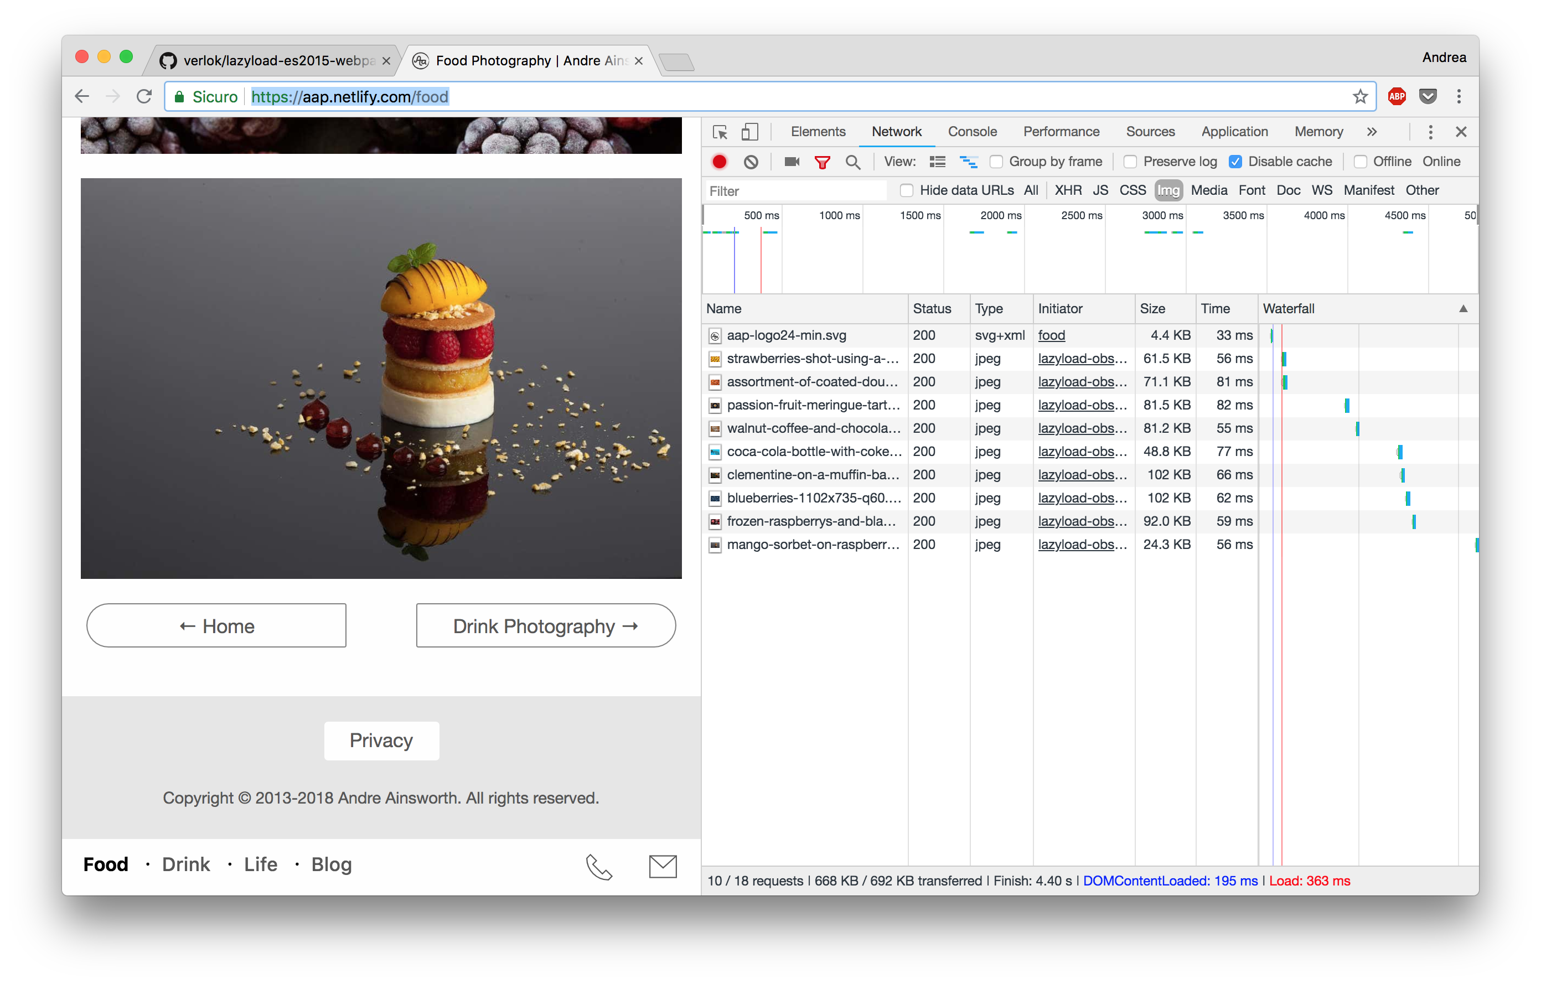Switch to the Console tab
Image resolution: width=1541 pixels, height=984 pixels.
tap(972, 132)
